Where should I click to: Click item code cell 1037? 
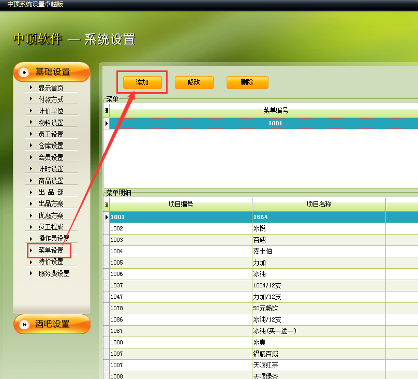pos(181,285)
